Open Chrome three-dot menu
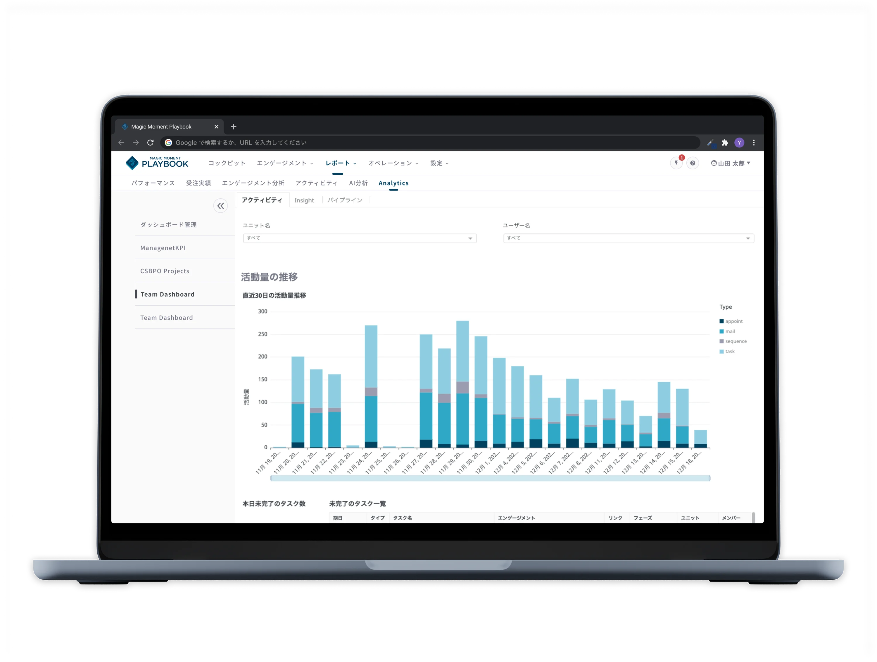This screenshot has width=877, height=662. [754, 142]
